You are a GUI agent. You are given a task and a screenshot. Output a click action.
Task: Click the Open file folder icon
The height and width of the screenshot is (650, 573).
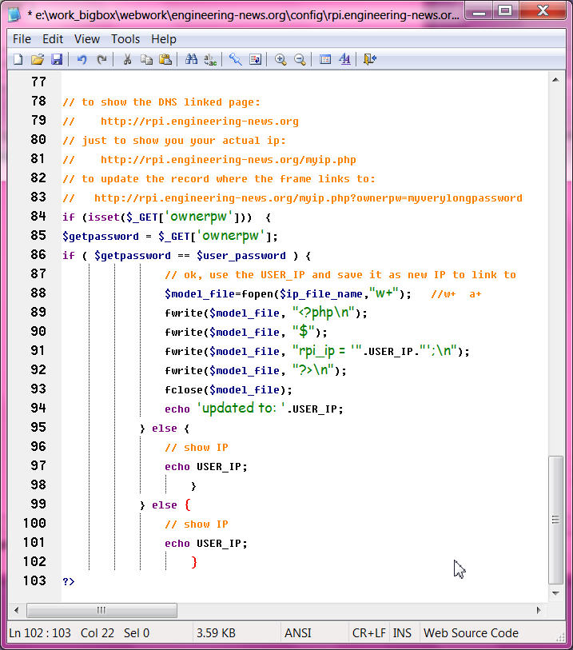click(37, 59)
